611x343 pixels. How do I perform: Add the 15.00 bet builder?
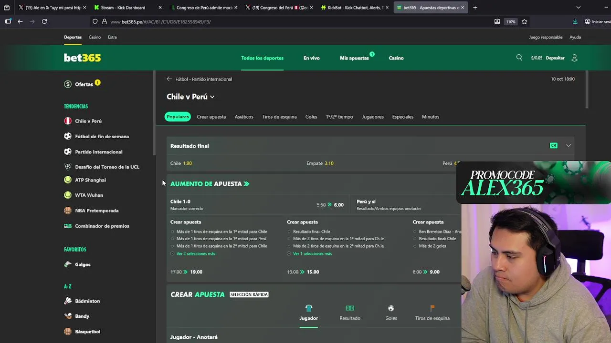coord(313,272)
